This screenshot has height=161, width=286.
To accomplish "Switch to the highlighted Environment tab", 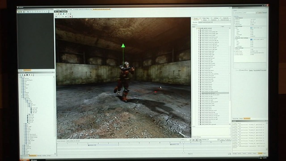I will click(247, 119).
